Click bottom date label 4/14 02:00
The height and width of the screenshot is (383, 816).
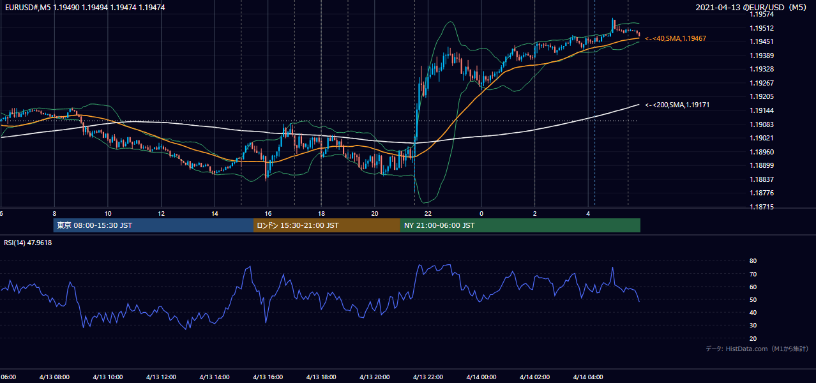pos(534,377)
